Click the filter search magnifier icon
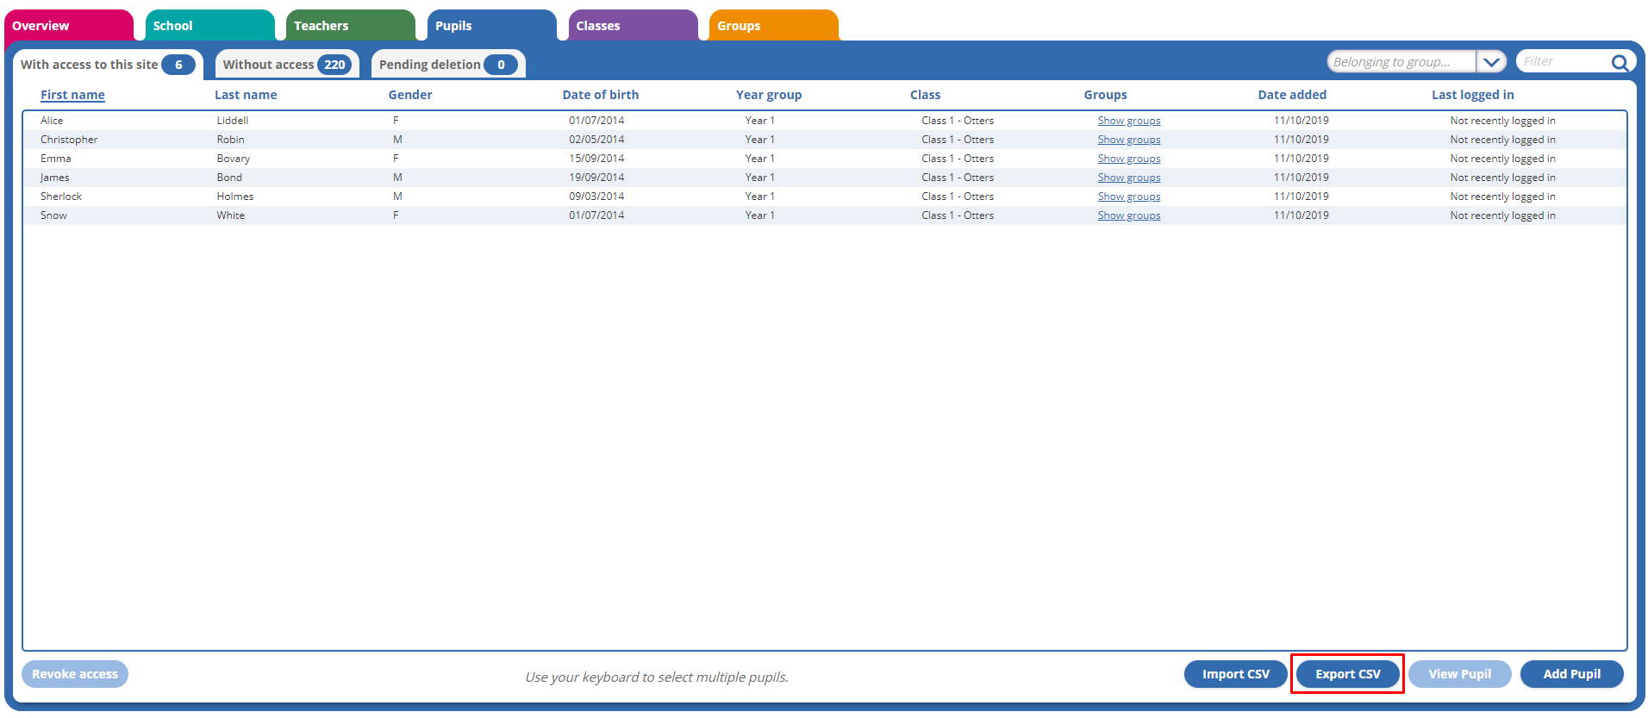 tap(1619, 62)
